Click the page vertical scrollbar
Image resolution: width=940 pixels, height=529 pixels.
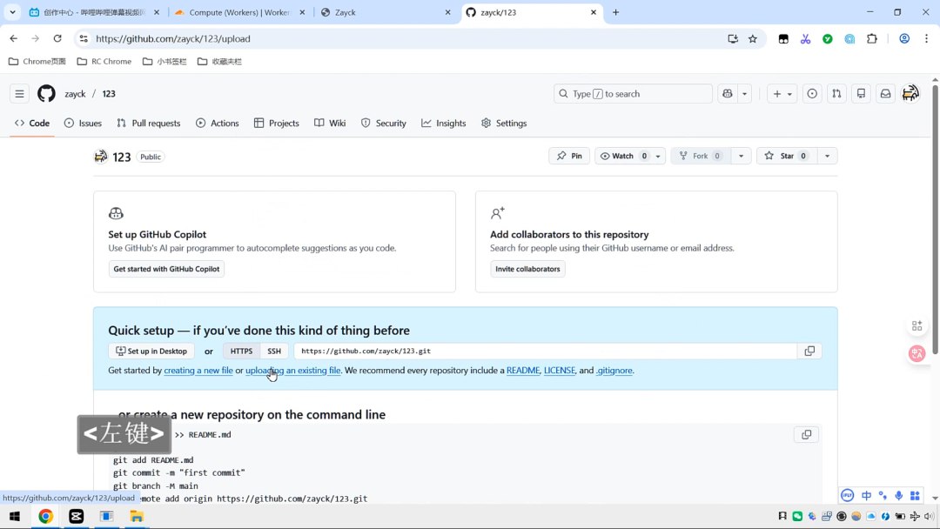(x=936, y=218)
